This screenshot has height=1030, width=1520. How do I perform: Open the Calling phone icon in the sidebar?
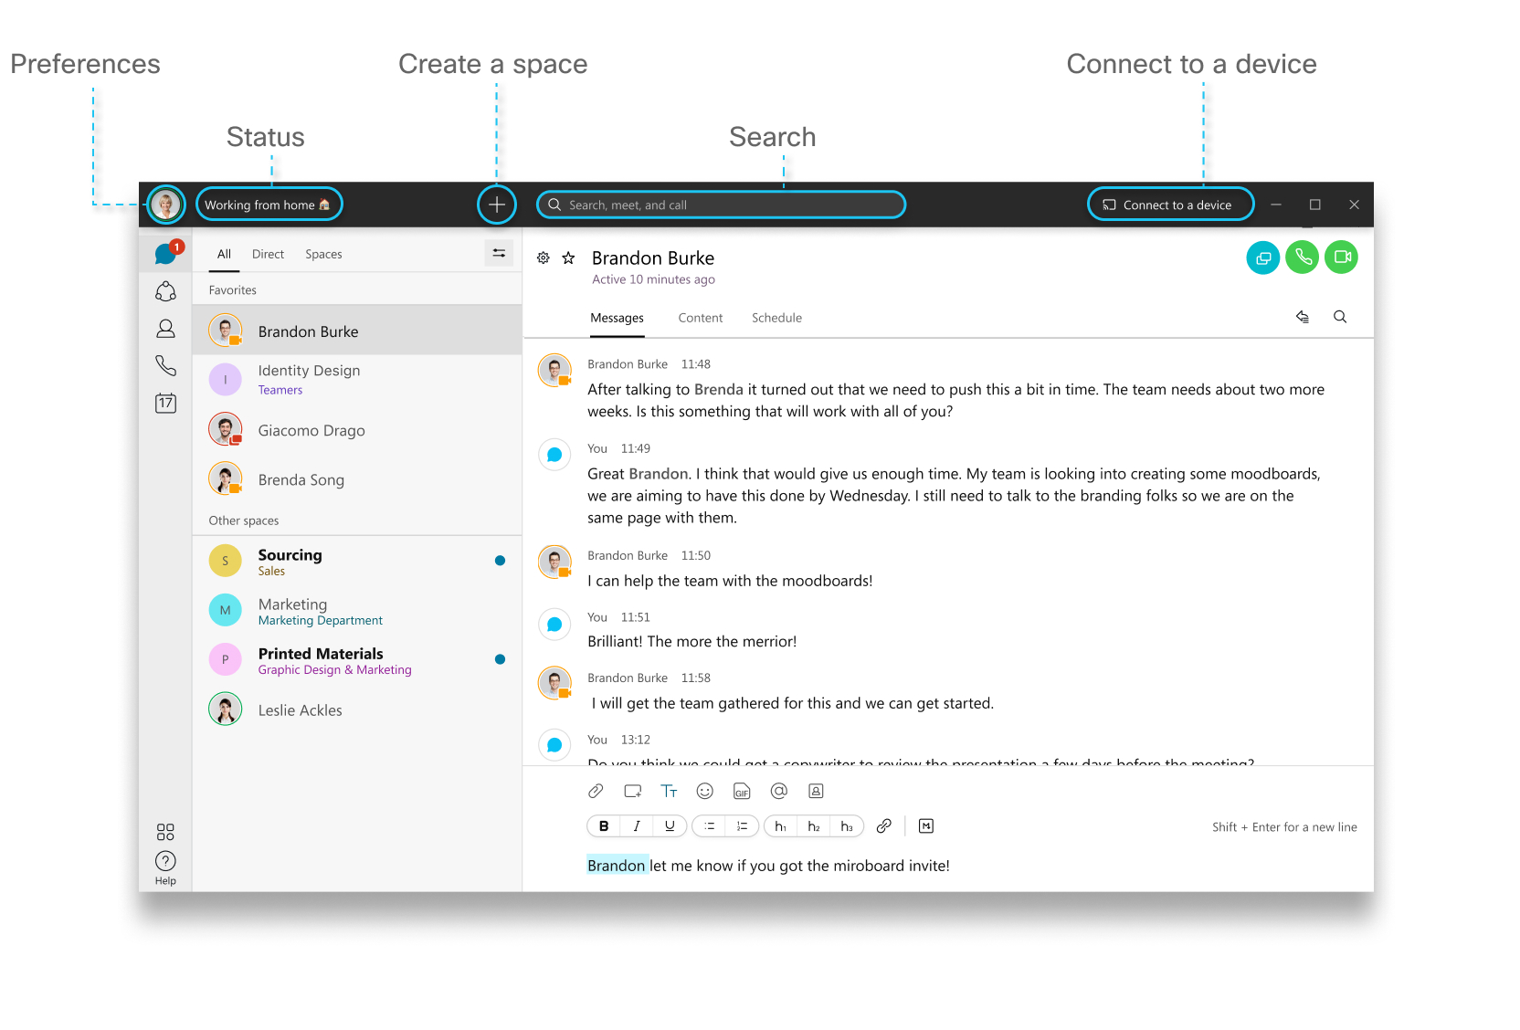(165, 366)
